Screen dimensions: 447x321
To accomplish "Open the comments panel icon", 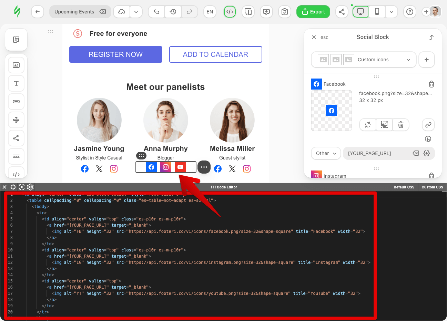I will coord(266,12).
